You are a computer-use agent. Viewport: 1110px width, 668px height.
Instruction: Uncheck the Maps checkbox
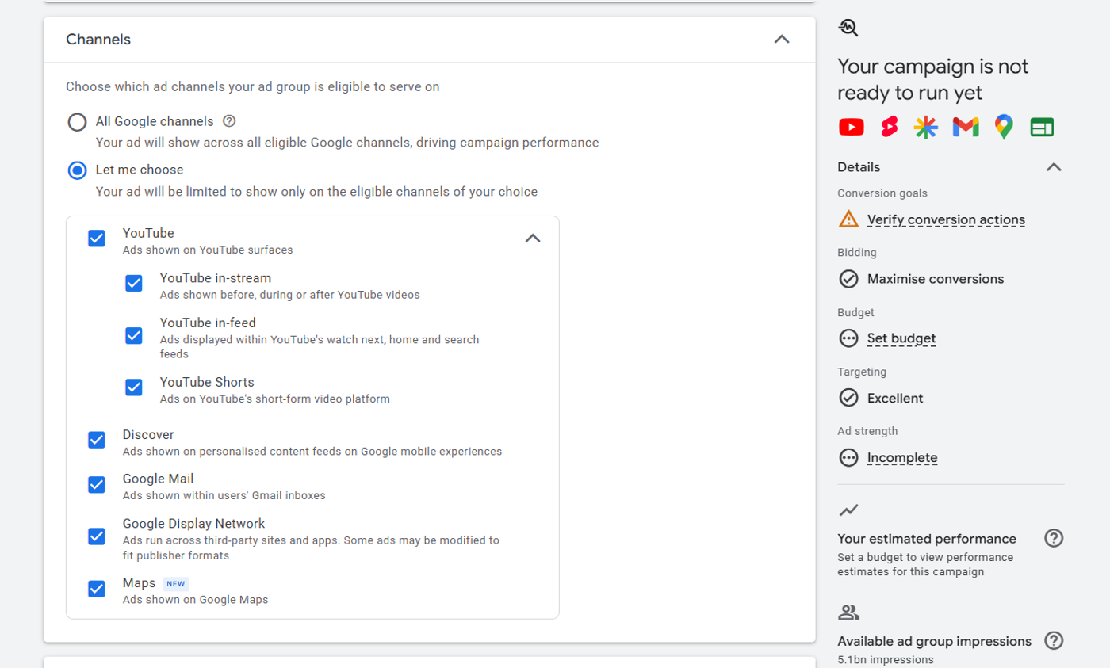point(97,589)
